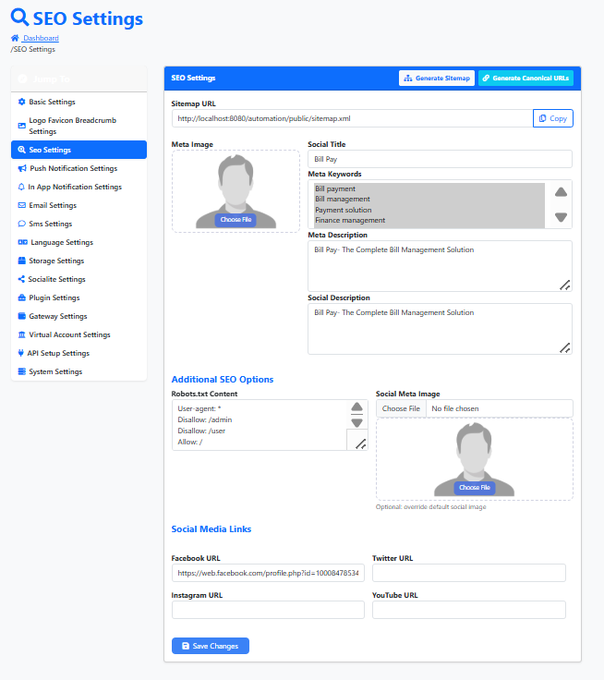The width and height of the screenshot is (604, 680).
Task: Click the Sitemap URL field
Action: (x=352, y=118)
